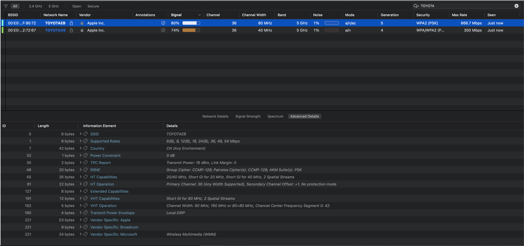This screenshot has height=246, width=524.
Task: Expand the TPC Report element
Action: point(81,163)
